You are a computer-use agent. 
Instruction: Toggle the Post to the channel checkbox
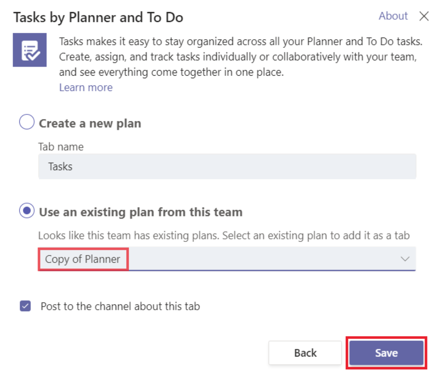click(26, 306)
